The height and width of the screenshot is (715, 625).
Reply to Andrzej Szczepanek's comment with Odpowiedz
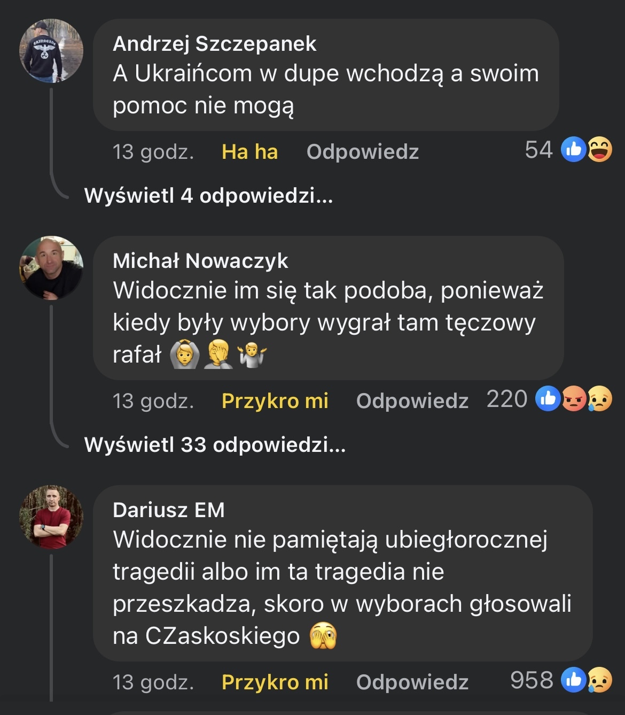363,152
